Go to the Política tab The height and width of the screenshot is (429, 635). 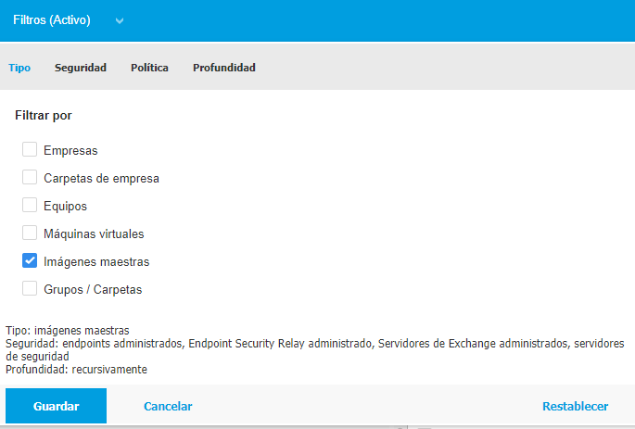pos(149,68)
